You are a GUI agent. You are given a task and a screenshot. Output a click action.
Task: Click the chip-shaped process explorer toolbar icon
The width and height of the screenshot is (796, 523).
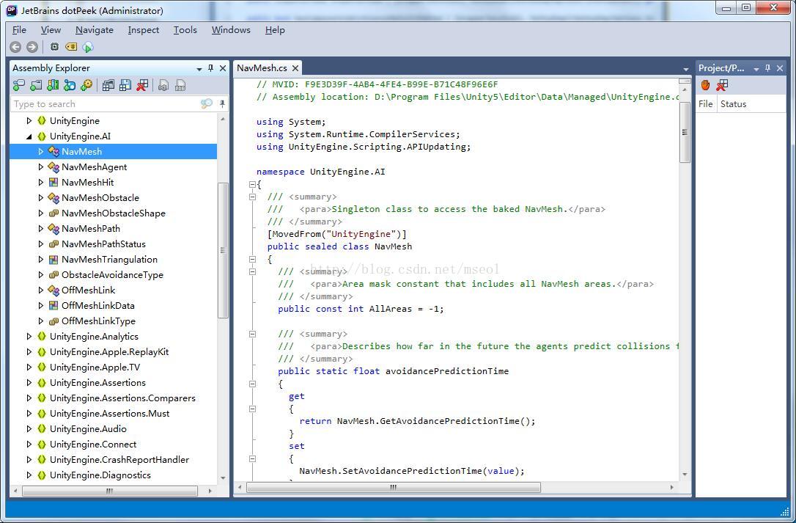point(54,47)
